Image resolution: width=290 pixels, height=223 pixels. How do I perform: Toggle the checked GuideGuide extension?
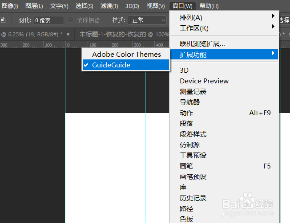[126, 65]
